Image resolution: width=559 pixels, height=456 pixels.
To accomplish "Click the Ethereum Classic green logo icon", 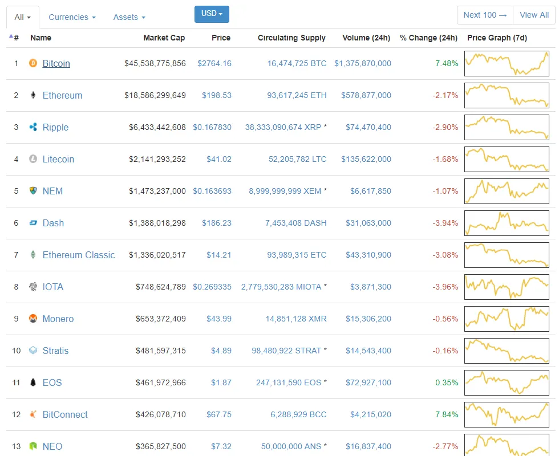I will [33, 255].
